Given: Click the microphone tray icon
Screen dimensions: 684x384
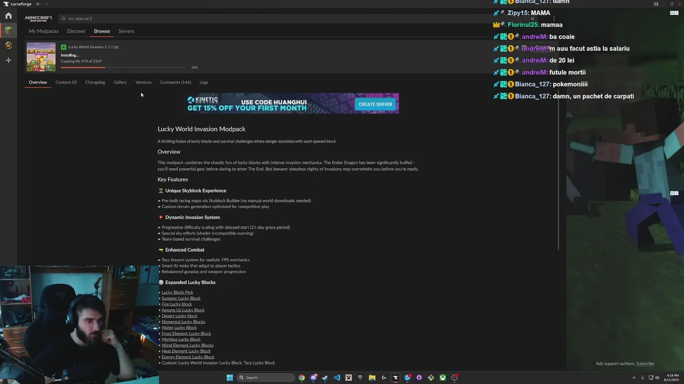Looking at the screenshot, I should (643, 378).
